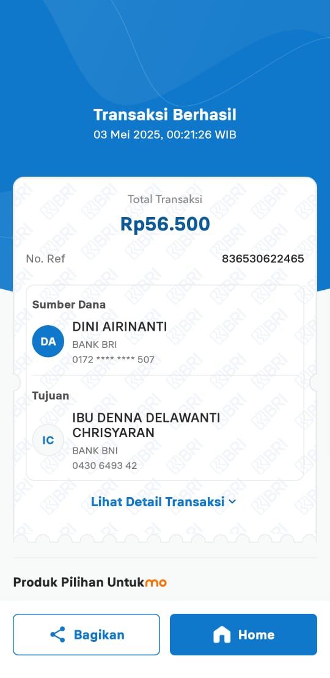Screen dimensions: 330x678
Task: Click the DA avatar circle
Action: point(48,342)
